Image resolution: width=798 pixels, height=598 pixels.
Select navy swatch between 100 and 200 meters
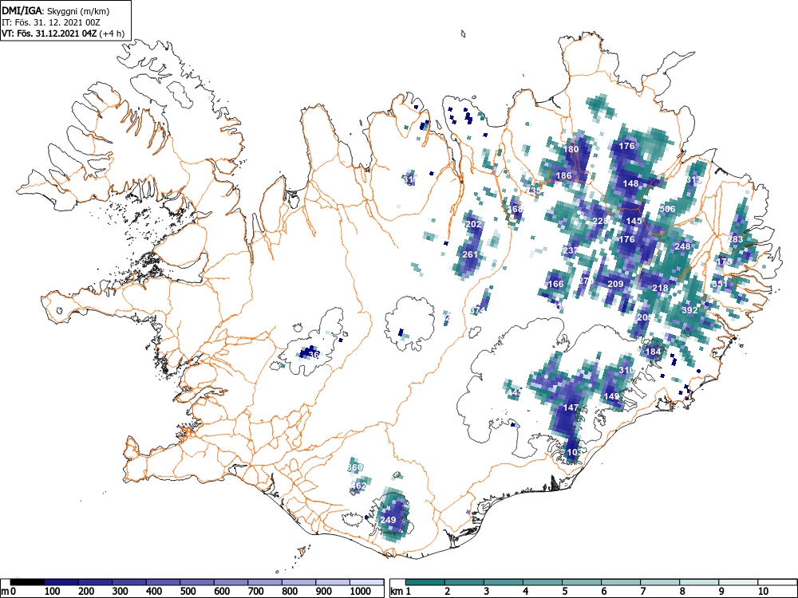(x=61, y=582)
